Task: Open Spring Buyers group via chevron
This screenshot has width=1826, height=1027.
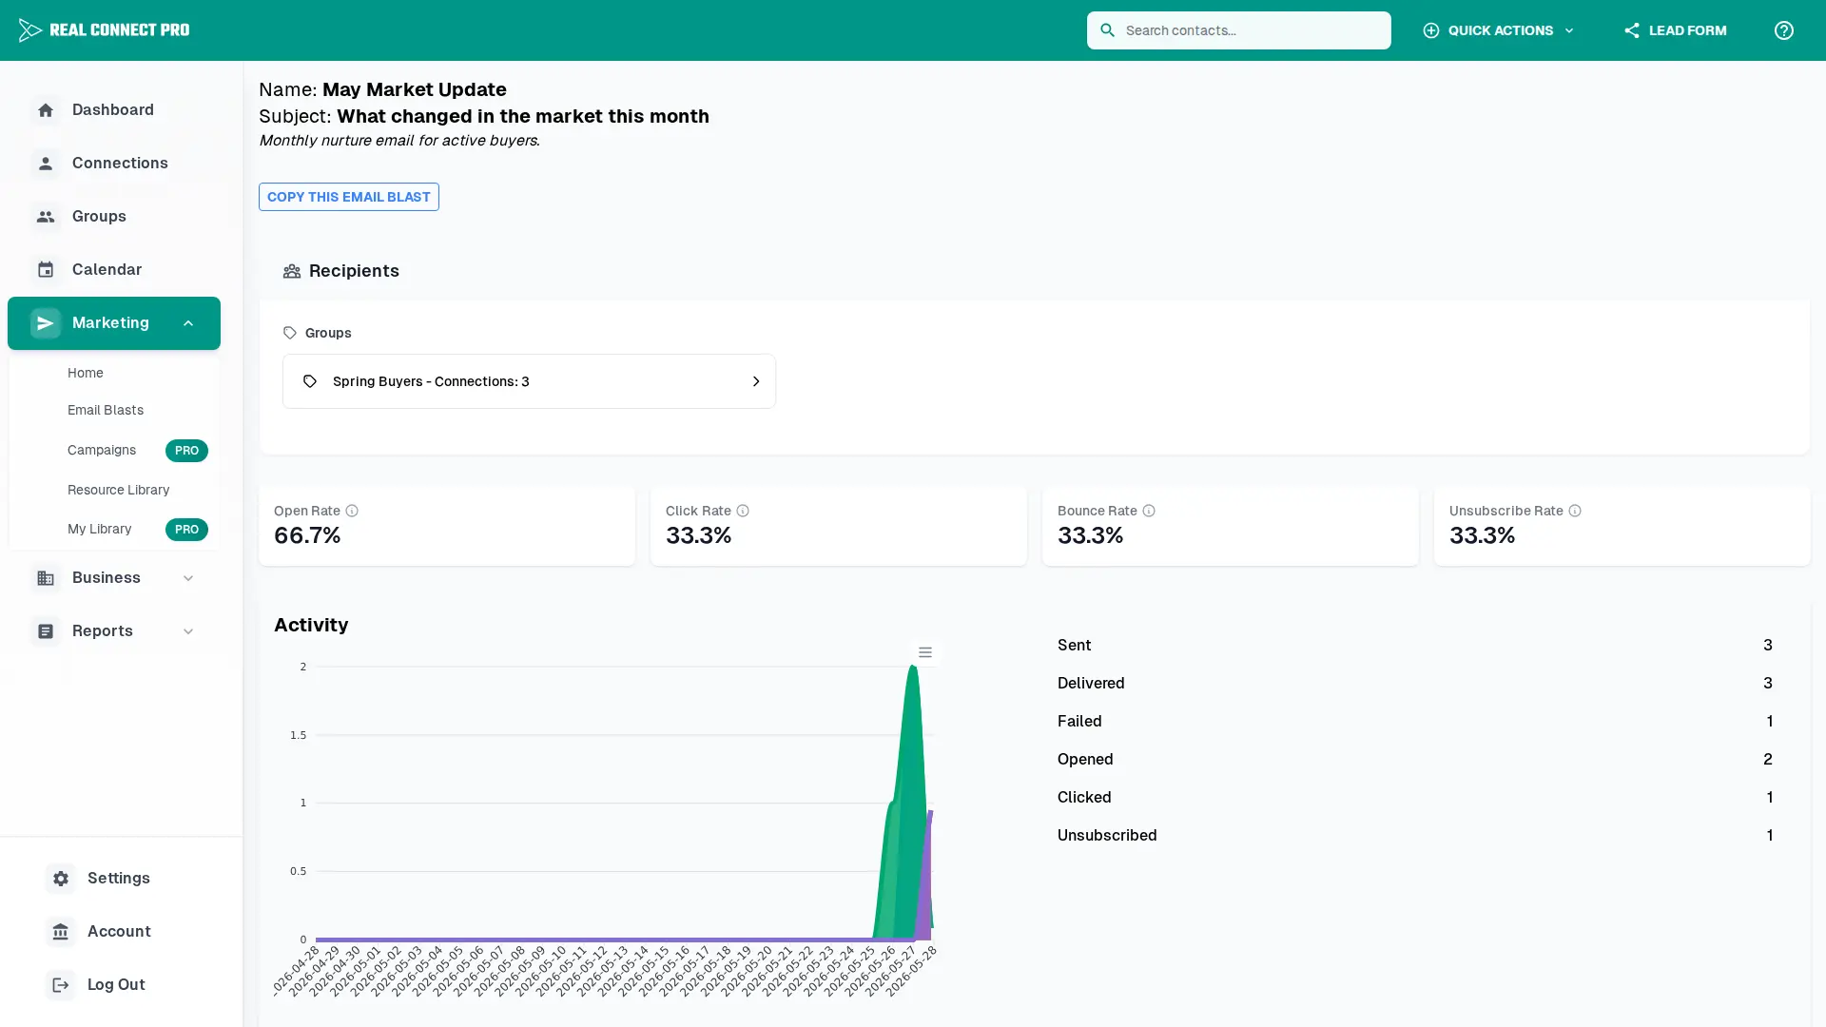Action: 756,381
